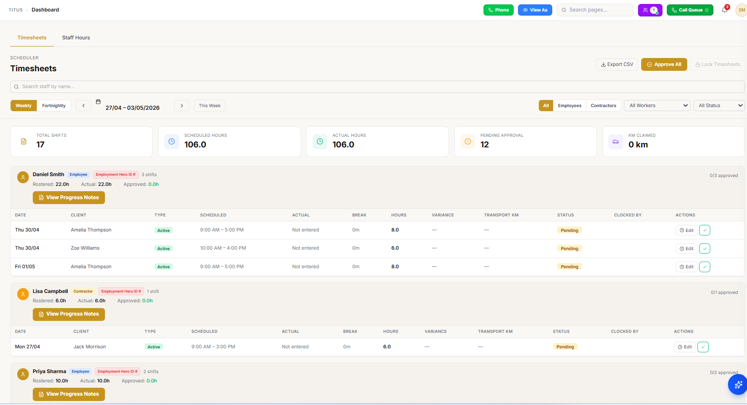This screenshot has width=747, height=405.
Task: Click the Zoe Williams client name
Action: pos(85,248)
